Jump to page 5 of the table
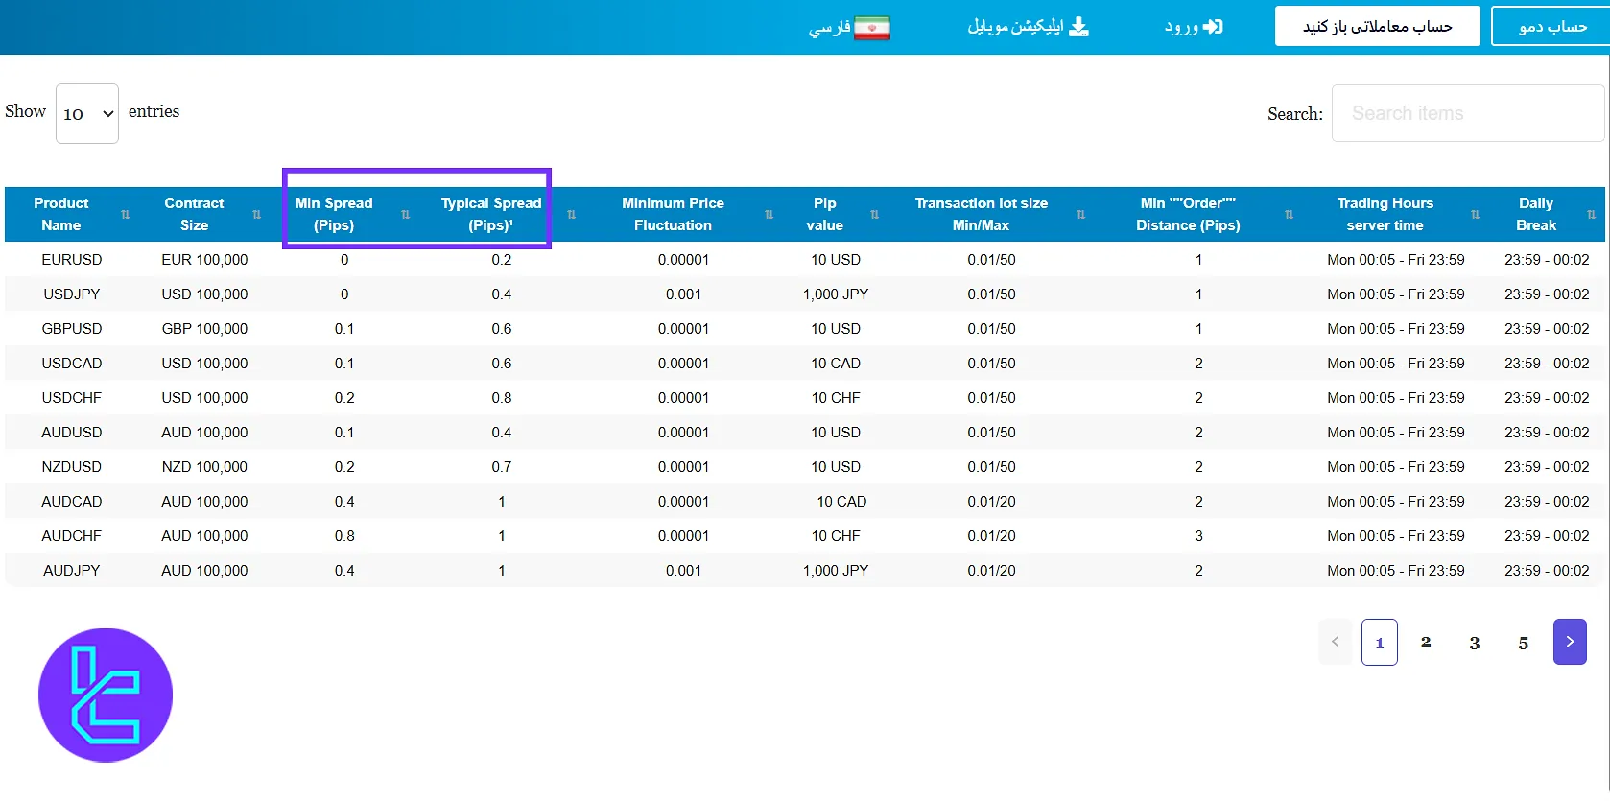 coord(1523,643)
